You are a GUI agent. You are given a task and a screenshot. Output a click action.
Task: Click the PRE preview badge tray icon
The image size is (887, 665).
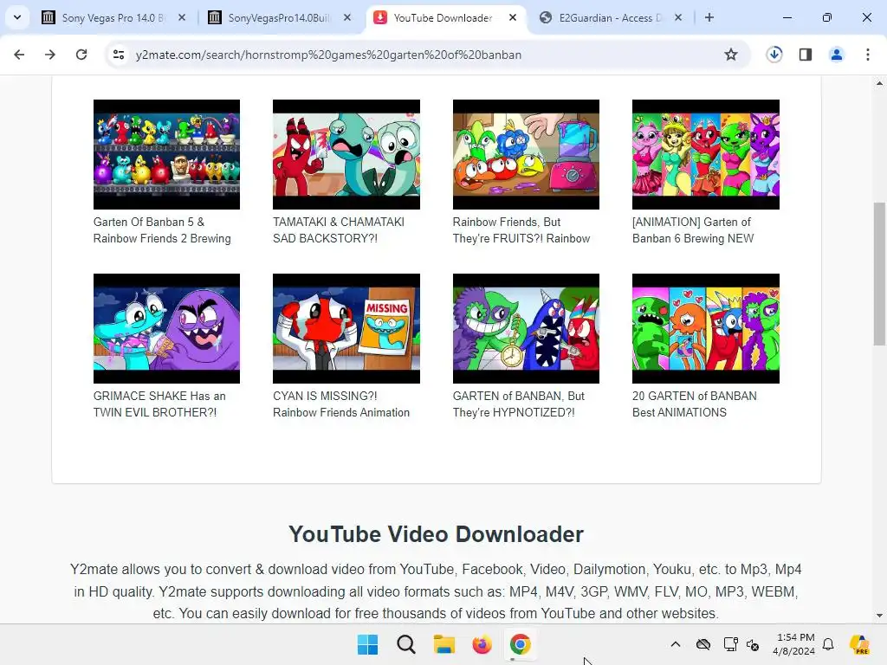click(860, 644)
